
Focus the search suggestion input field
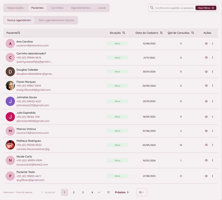tap(175, 8)
